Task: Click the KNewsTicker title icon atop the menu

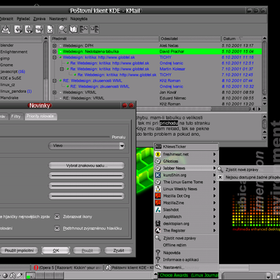Action: [158, 146]
